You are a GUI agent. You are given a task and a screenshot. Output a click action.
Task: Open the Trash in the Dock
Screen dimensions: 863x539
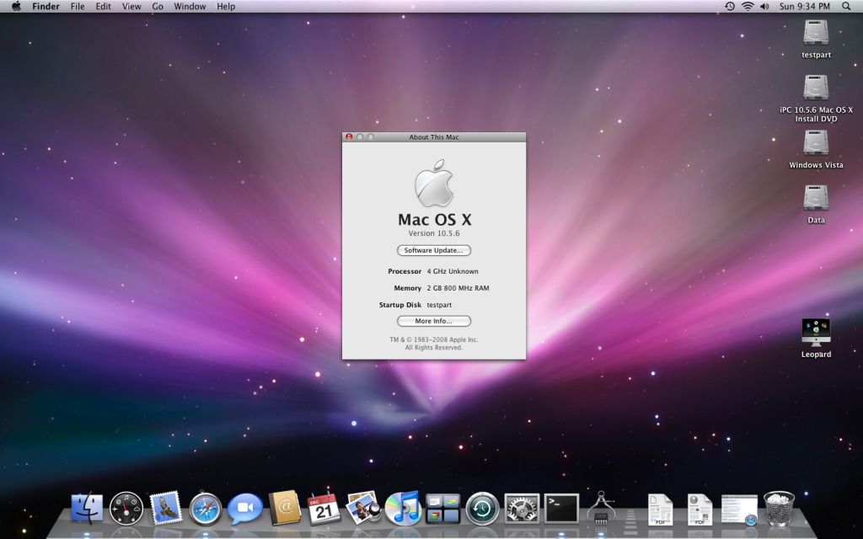[779, 508]
